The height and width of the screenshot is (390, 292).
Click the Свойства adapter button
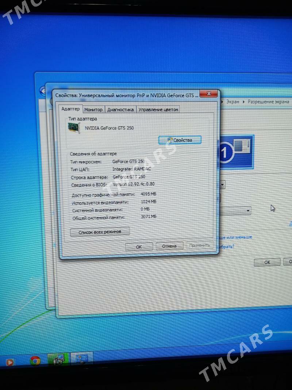coord(180,140)
